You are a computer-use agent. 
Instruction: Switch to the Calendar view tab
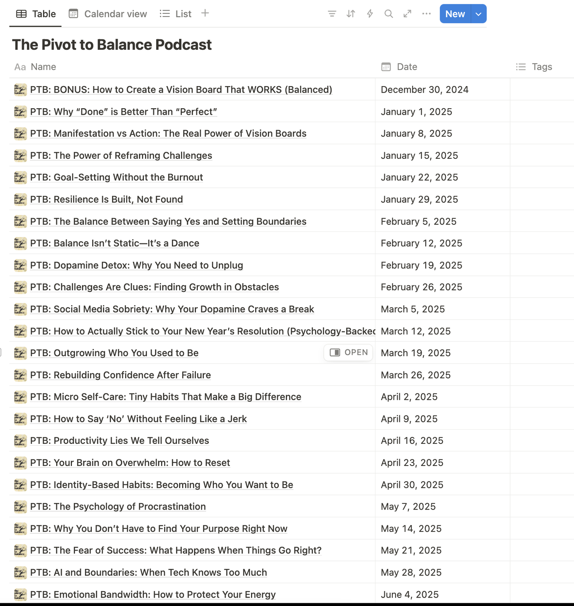[108, 14]
